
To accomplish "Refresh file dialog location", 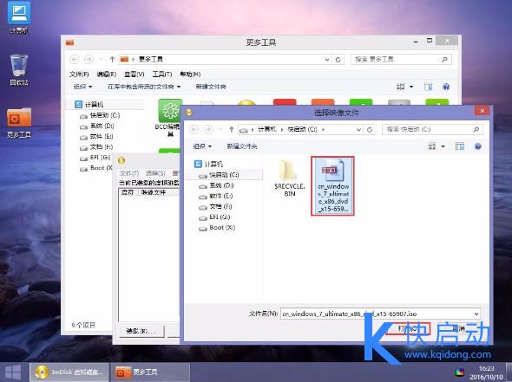I will [370, 130].
